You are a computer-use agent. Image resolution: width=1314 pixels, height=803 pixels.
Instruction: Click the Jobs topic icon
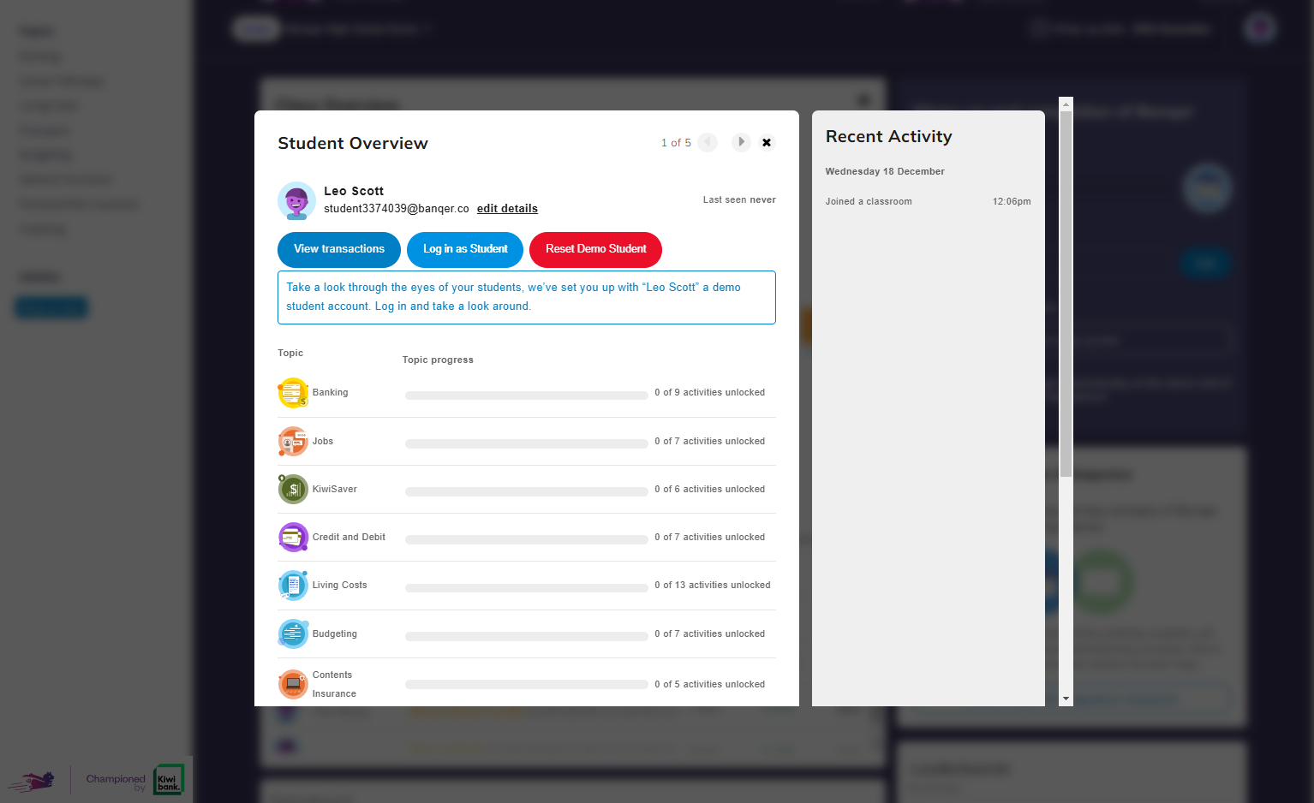[x=293, y=442]
